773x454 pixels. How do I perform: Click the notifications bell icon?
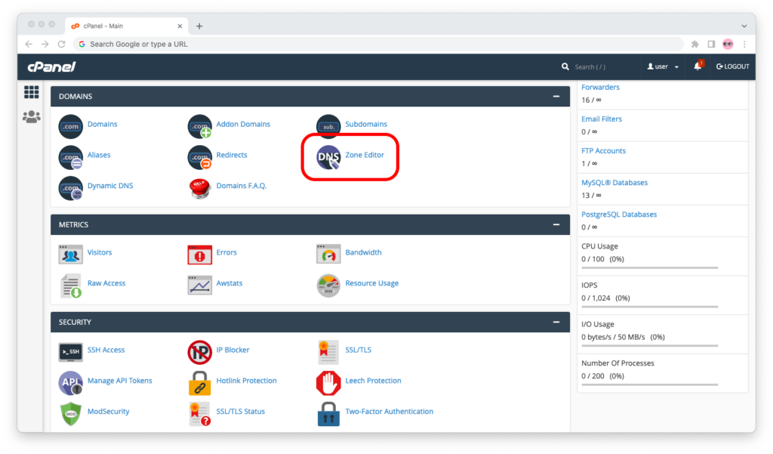tap(698, 66)
